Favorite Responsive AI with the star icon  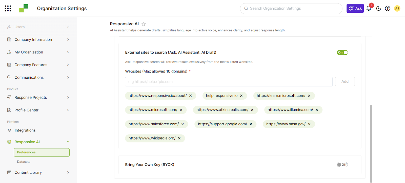point(144,24)
